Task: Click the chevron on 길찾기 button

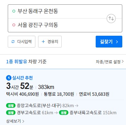Action: click(117, 42)
